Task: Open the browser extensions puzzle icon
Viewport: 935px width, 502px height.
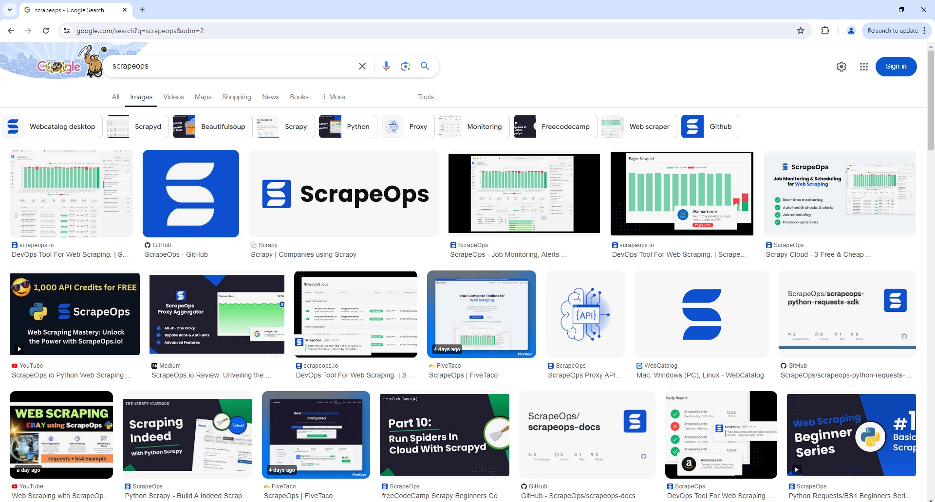Action: tap(825, 30)
